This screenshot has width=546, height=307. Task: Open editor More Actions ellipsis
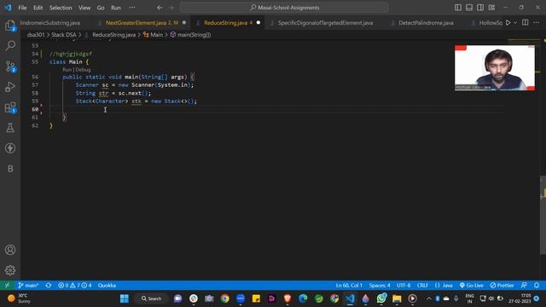coord(537,23)
